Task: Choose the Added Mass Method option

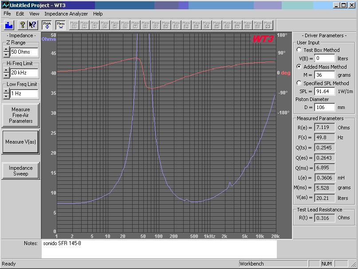Action: click(299, 66)
